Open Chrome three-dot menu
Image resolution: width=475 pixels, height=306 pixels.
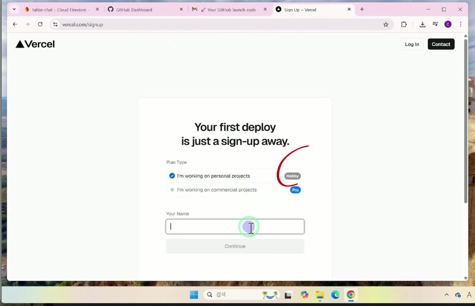pyautogui.click(x=460, y=24)
